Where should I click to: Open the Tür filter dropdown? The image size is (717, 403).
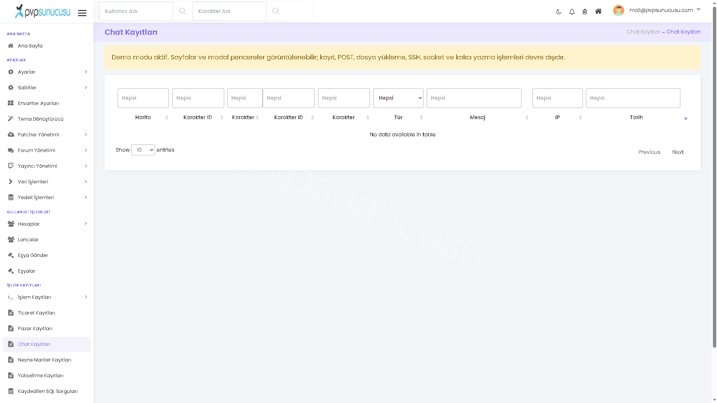[398, 98]
